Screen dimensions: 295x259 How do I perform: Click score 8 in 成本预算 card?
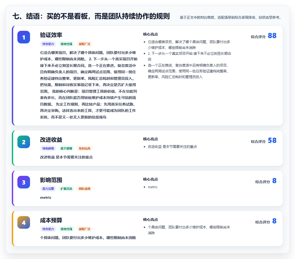click(274, 221)
